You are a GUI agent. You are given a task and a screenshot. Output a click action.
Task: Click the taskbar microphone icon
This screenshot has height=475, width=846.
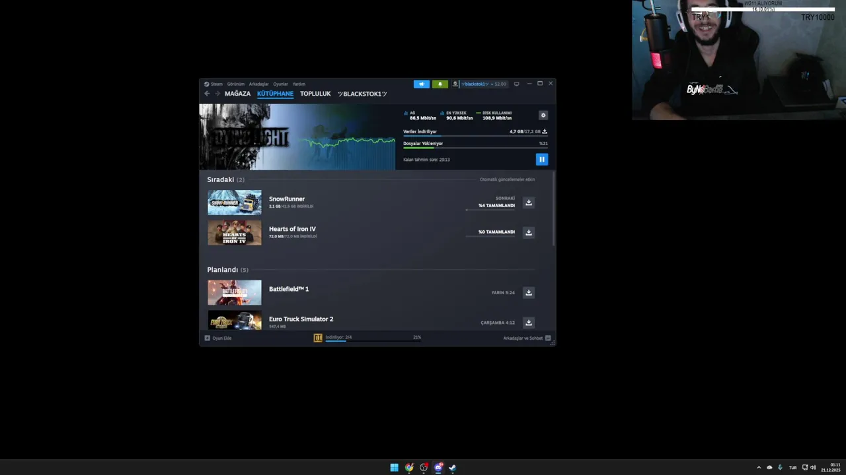tap(781, 468)
